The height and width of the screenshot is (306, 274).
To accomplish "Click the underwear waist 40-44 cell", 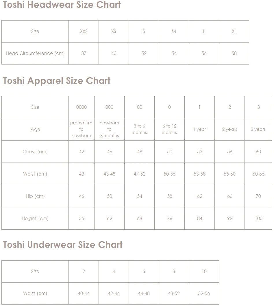I will pyautogui.click(x=84, y=293).
